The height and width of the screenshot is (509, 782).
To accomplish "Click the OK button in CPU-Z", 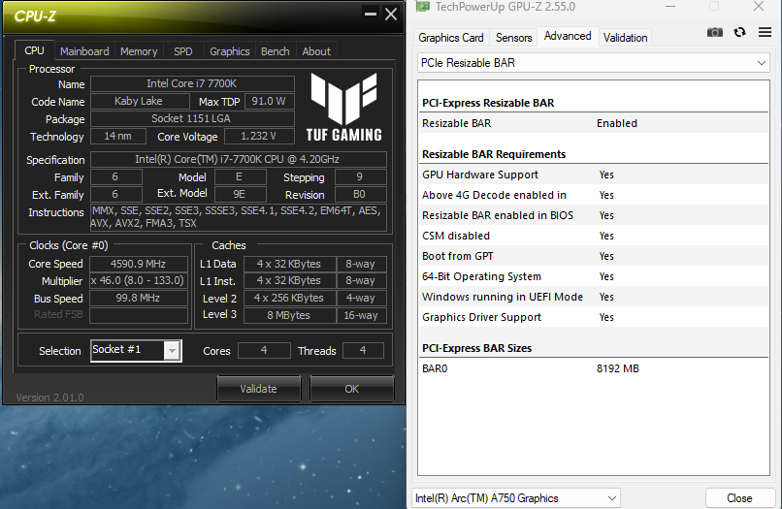I will point(351,389).
